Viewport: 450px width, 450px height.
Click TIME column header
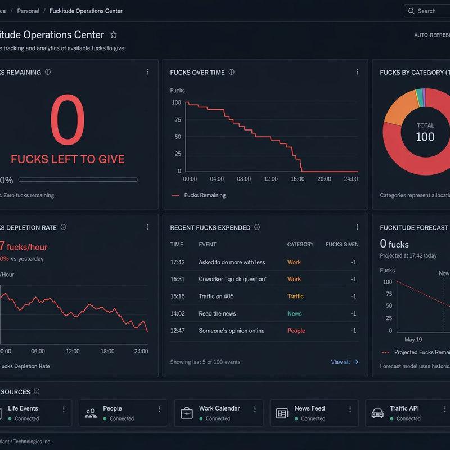coord(177,245)
